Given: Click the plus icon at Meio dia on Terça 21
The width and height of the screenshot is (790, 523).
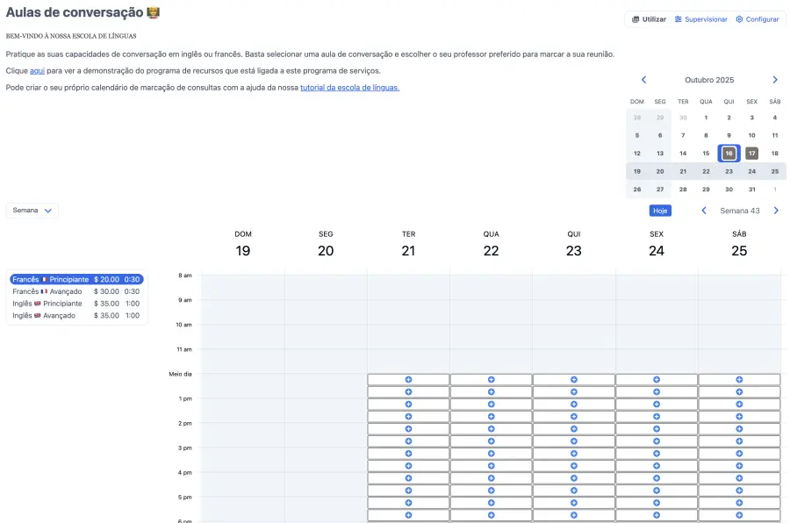Looking at the screenshot, I should [x=408, y=379].
